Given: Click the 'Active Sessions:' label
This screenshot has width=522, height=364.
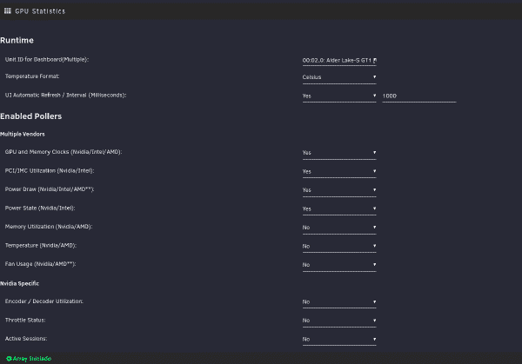Looking at the screenshot, I should tap(26, 339).
